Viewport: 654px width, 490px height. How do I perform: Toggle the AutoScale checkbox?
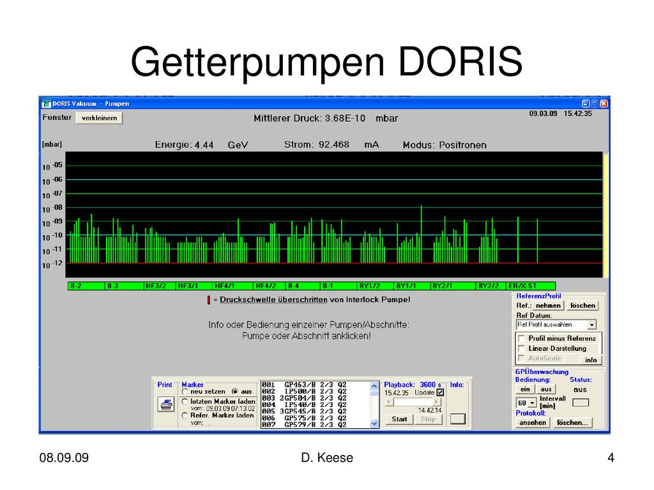pyautogui.click(x=521, y=359)
